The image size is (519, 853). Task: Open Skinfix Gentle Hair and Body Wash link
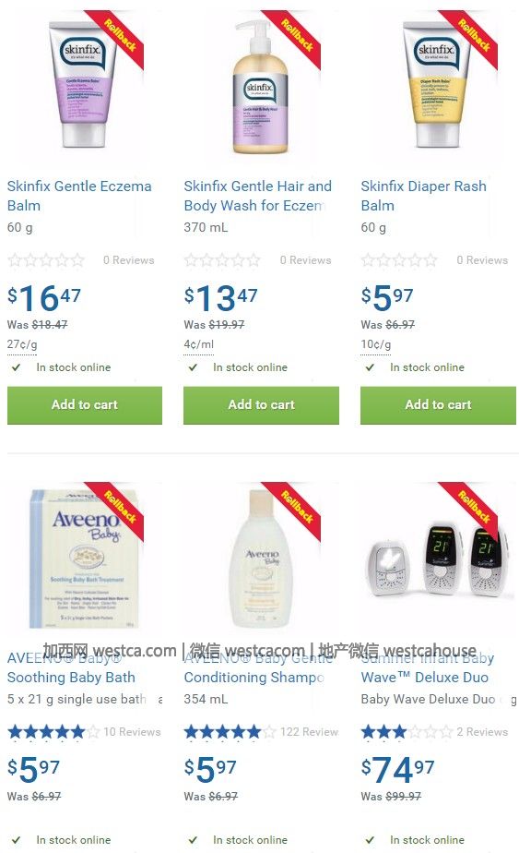(x=257, y=196)
